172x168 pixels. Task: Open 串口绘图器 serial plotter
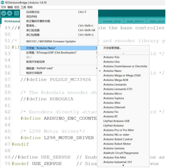pos(59,35)
